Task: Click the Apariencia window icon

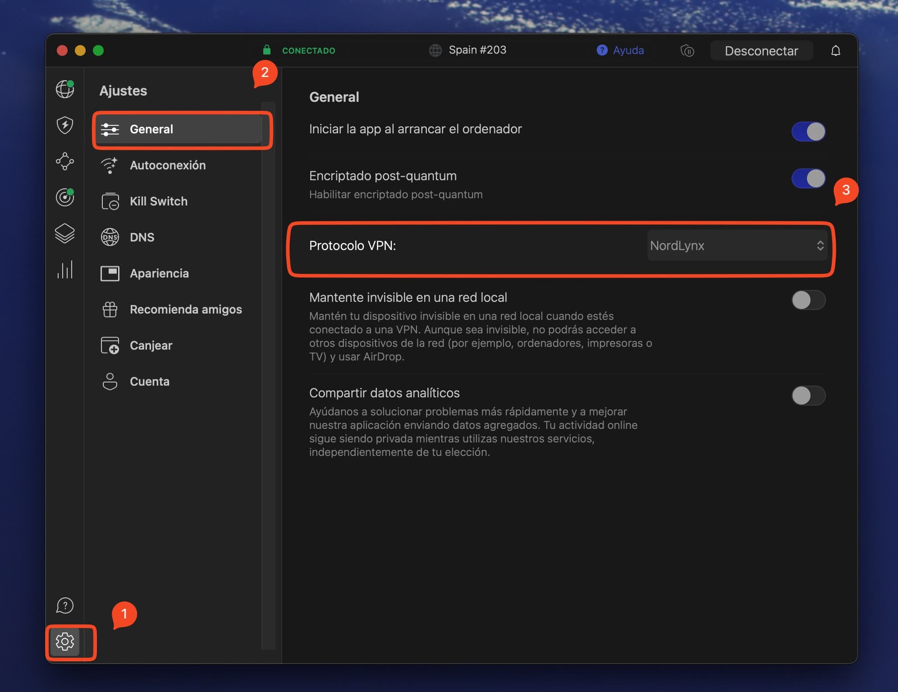Action: point(110,273)
